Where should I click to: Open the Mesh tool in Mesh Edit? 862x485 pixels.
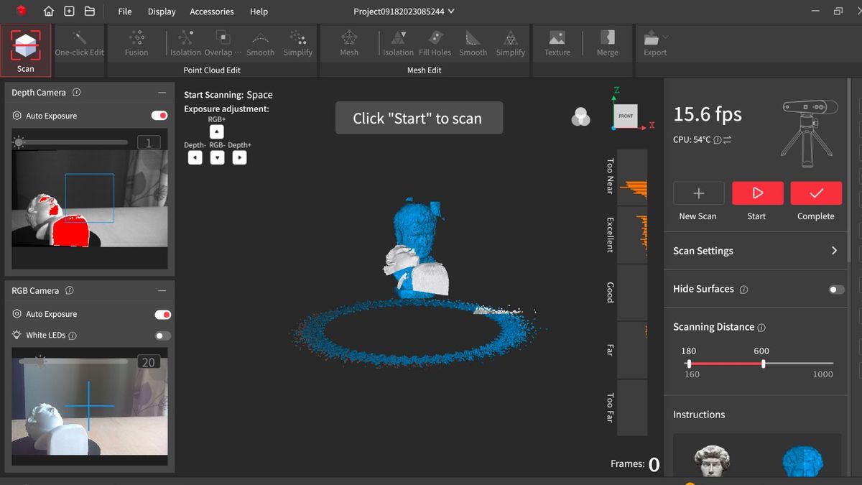[348, 42]
